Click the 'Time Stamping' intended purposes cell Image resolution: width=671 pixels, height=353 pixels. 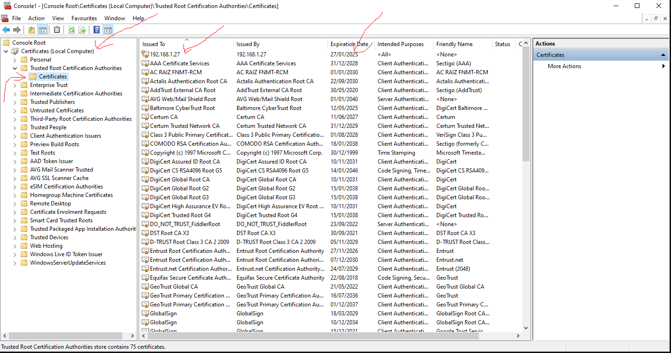[x=396, y=153]
